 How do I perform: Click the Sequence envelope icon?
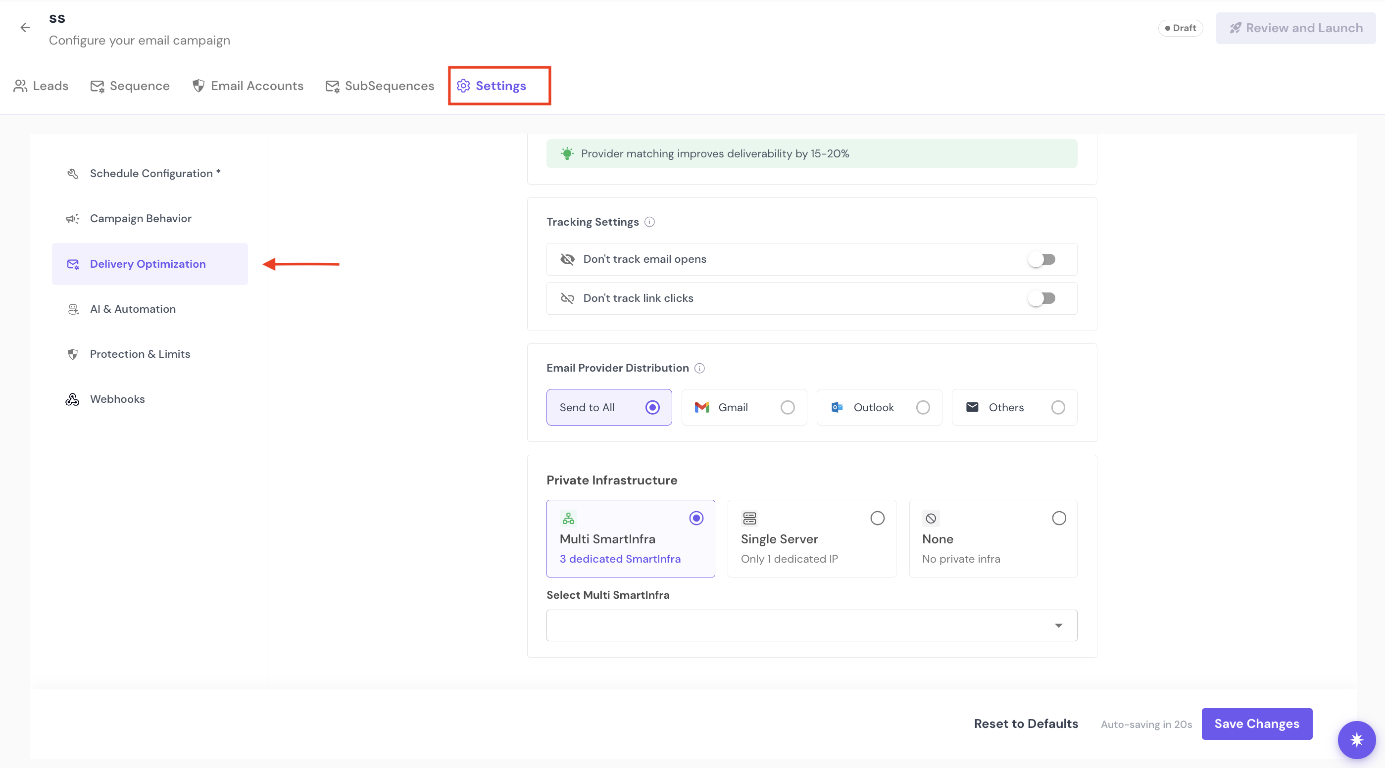pos(98,86)
